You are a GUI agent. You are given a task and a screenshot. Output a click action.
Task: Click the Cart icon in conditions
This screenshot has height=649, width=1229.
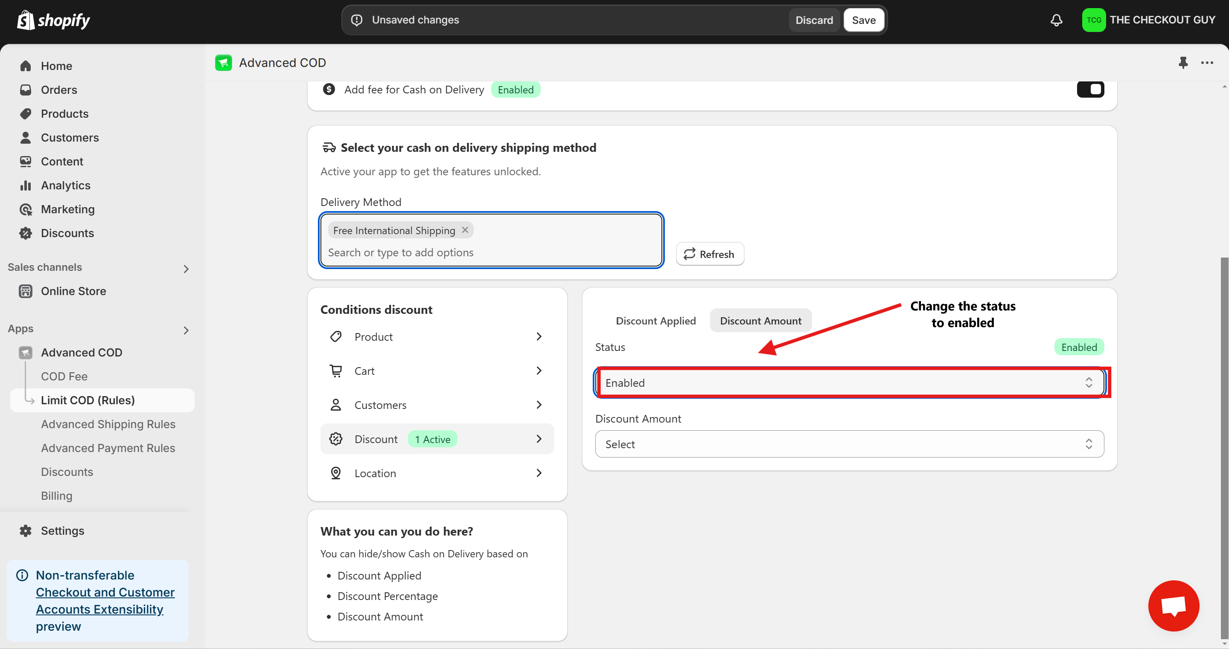(336, 371)
